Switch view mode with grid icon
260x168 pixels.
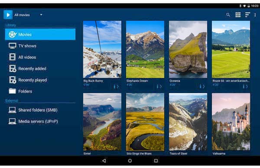pyautogui.click(x=238, y=15)
